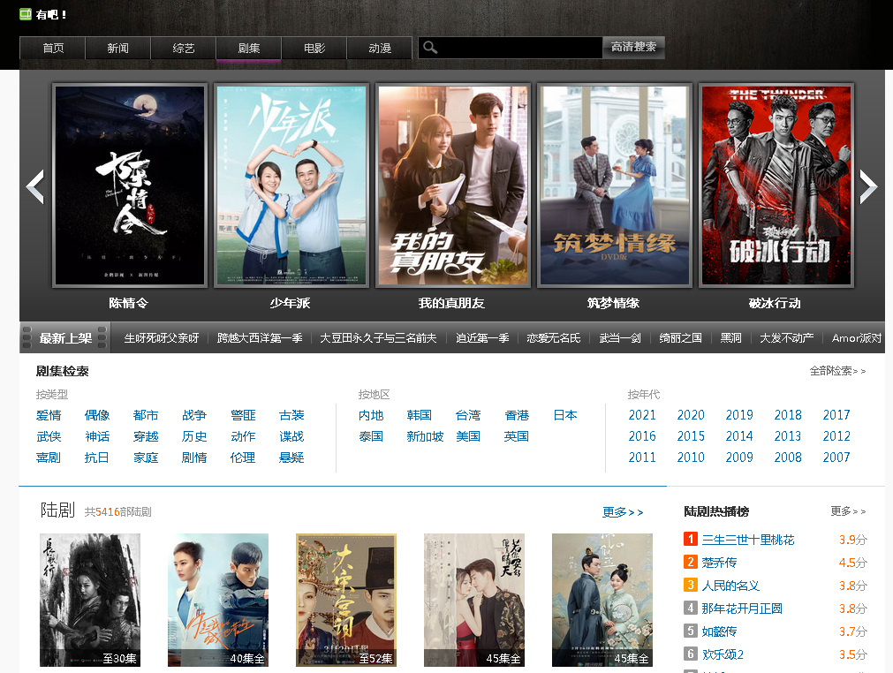Filter by genre 古装
The height and width of the screenshot is (673, 893).
tap(291, 415)
